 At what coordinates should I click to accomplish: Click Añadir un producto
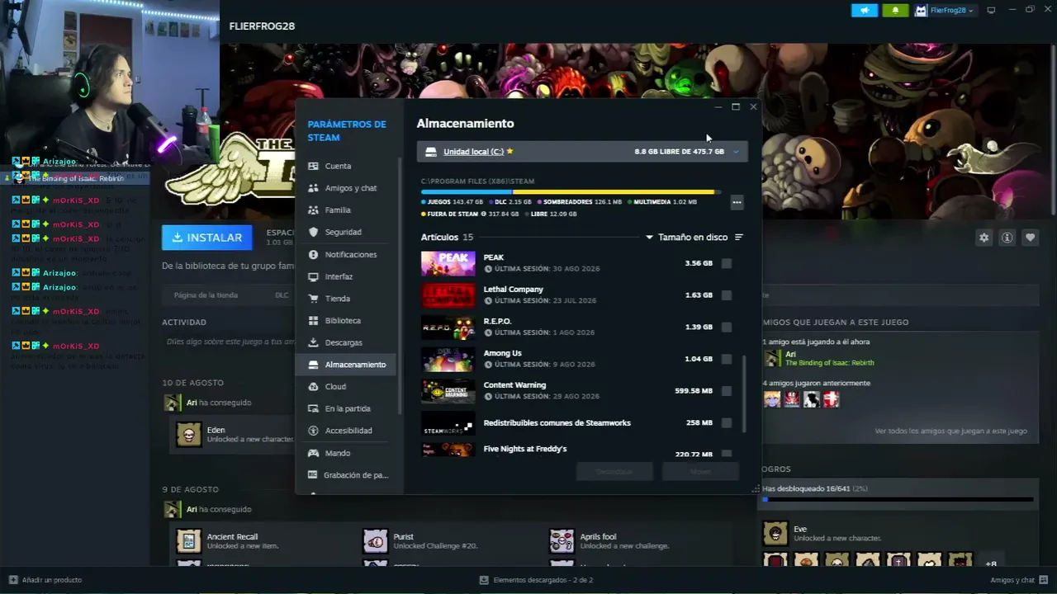(x=45, y=580)
